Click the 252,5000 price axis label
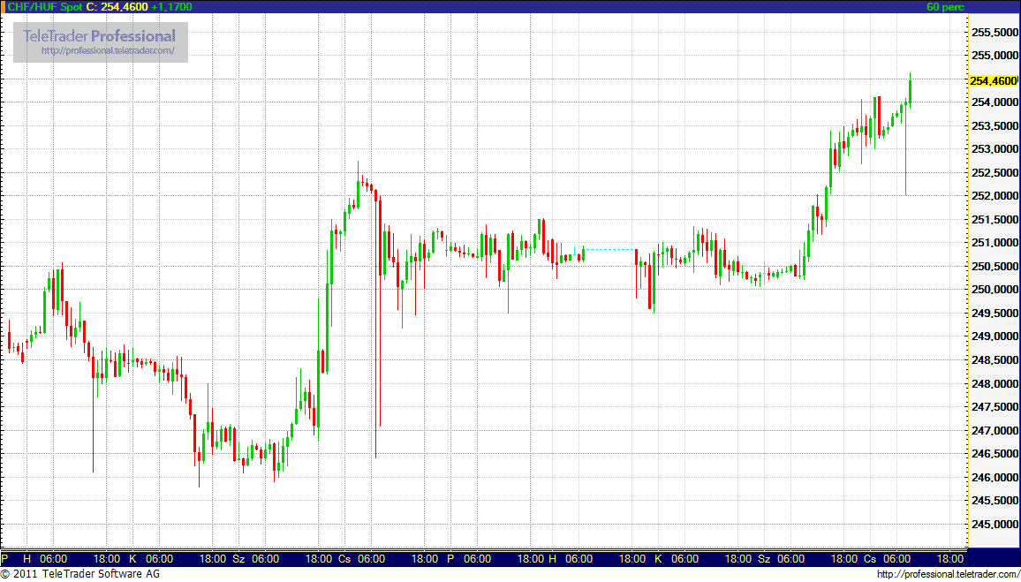This screenshot has height=582, width=1021. pos(994,172)
